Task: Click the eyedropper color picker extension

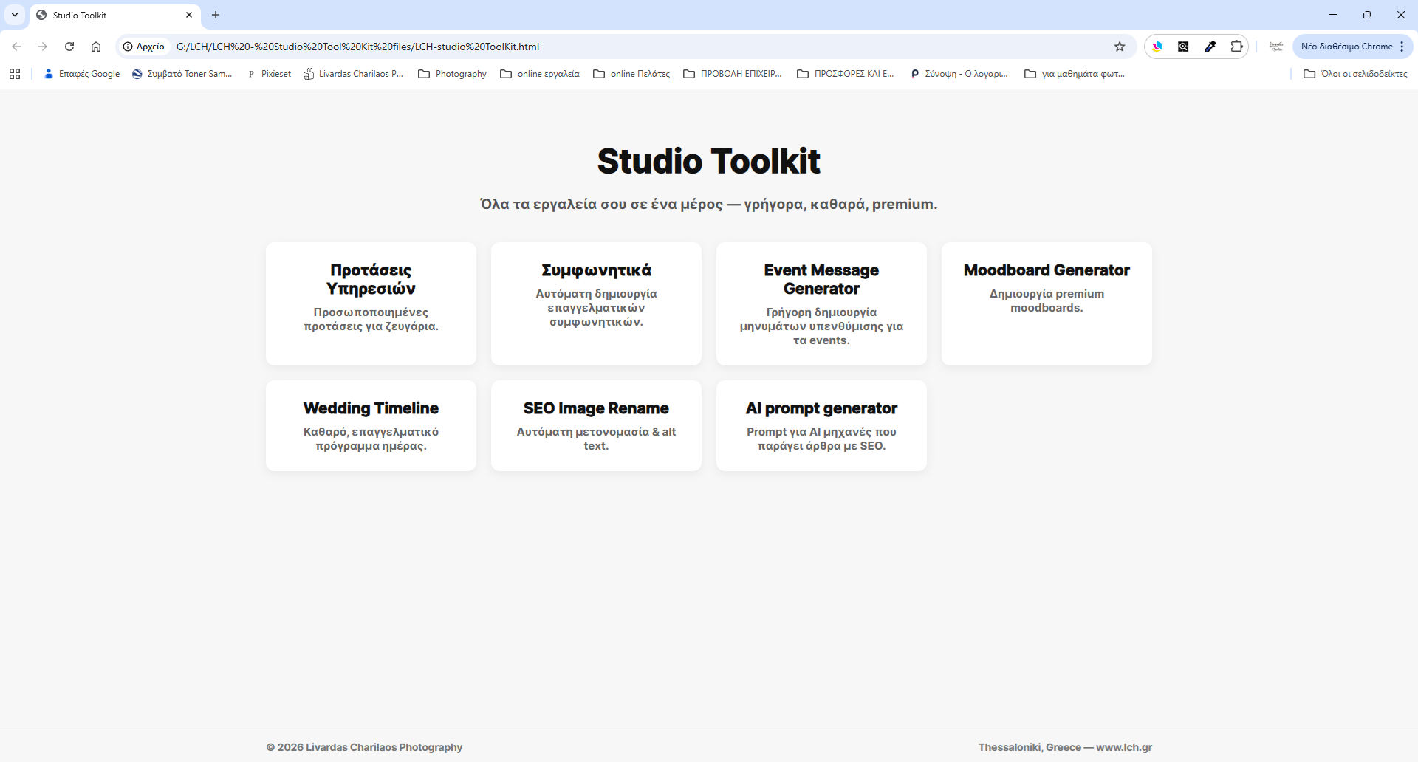Action: point(1210,47)
